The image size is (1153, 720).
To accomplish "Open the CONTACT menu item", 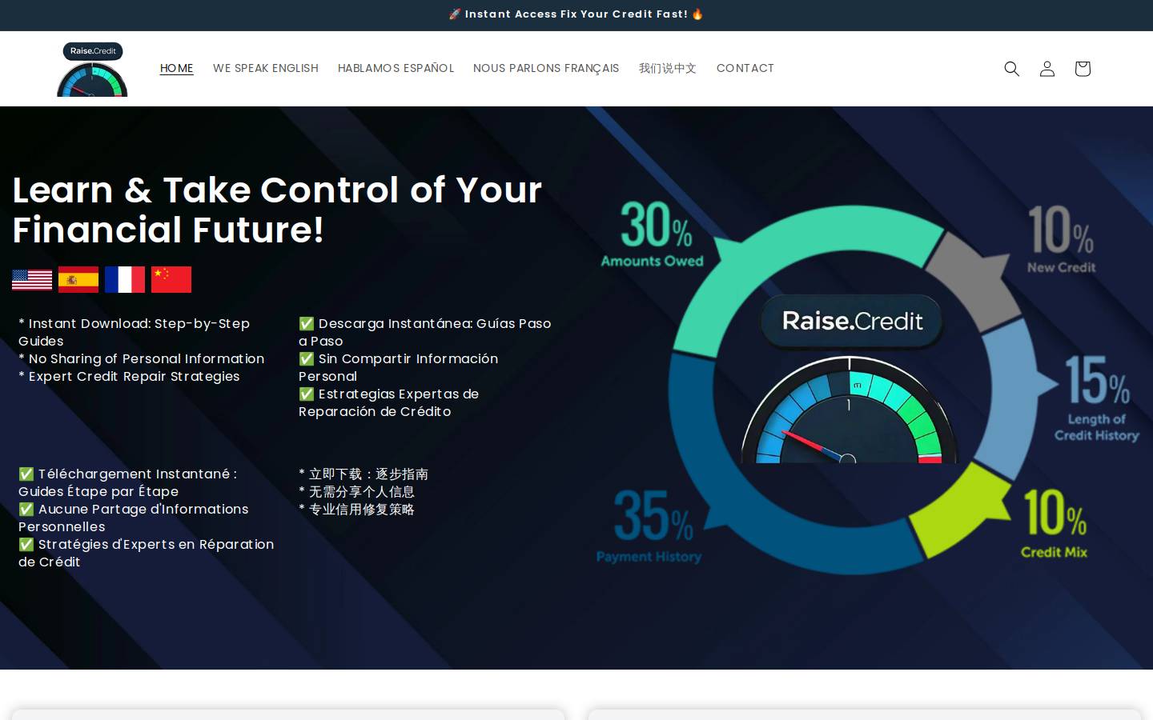I will coord(745,68).
